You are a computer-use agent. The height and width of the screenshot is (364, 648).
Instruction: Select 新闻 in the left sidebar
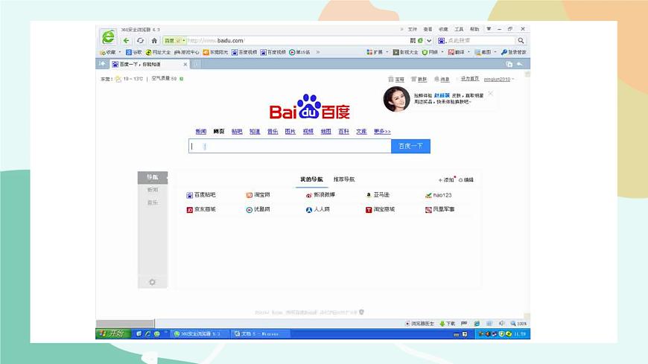pos(153,190)
